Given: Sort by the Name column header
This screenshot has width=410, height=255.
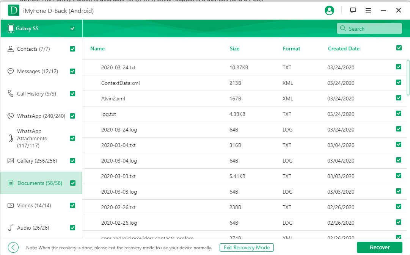Looking at the screenshot, I should click(x=97, y=48).
